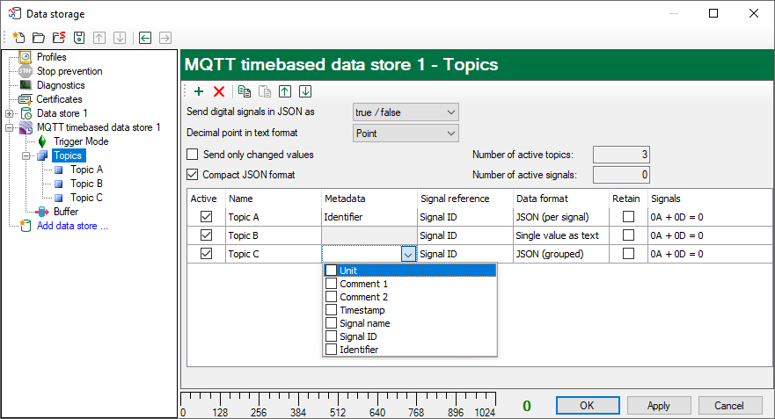Click Add data store link

[72, 226]
